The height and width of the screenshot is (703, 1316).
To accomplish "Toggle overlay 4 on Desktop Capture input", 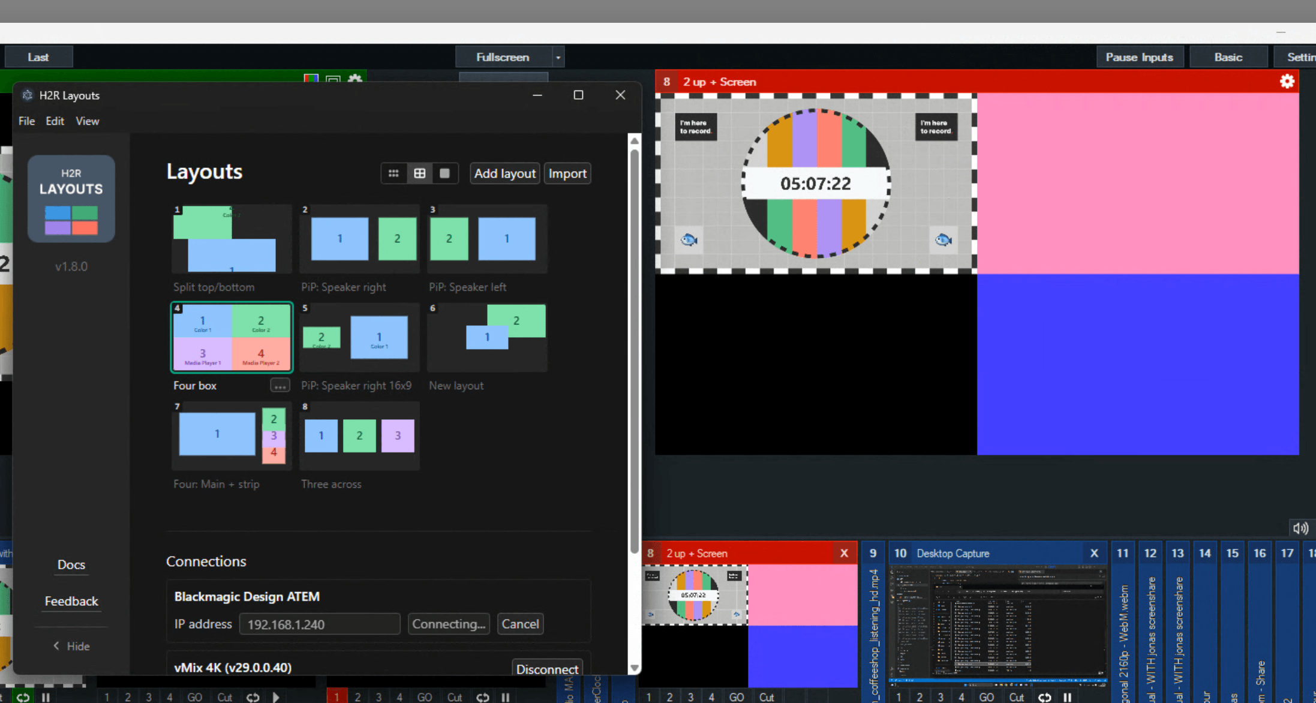I will 962,697.
